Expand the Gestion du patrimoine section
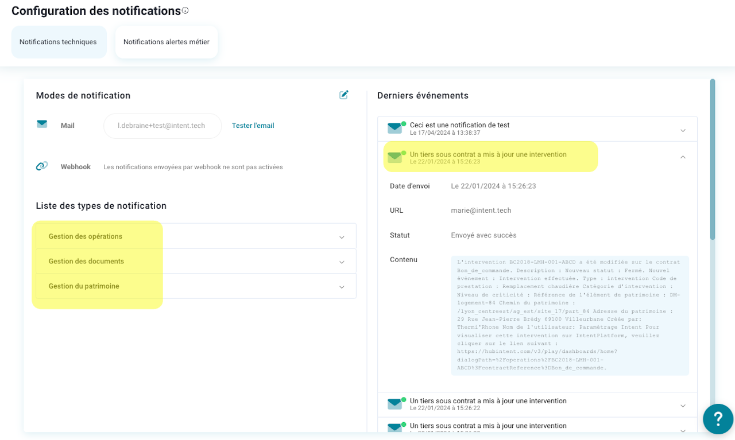 pos(342,287)
